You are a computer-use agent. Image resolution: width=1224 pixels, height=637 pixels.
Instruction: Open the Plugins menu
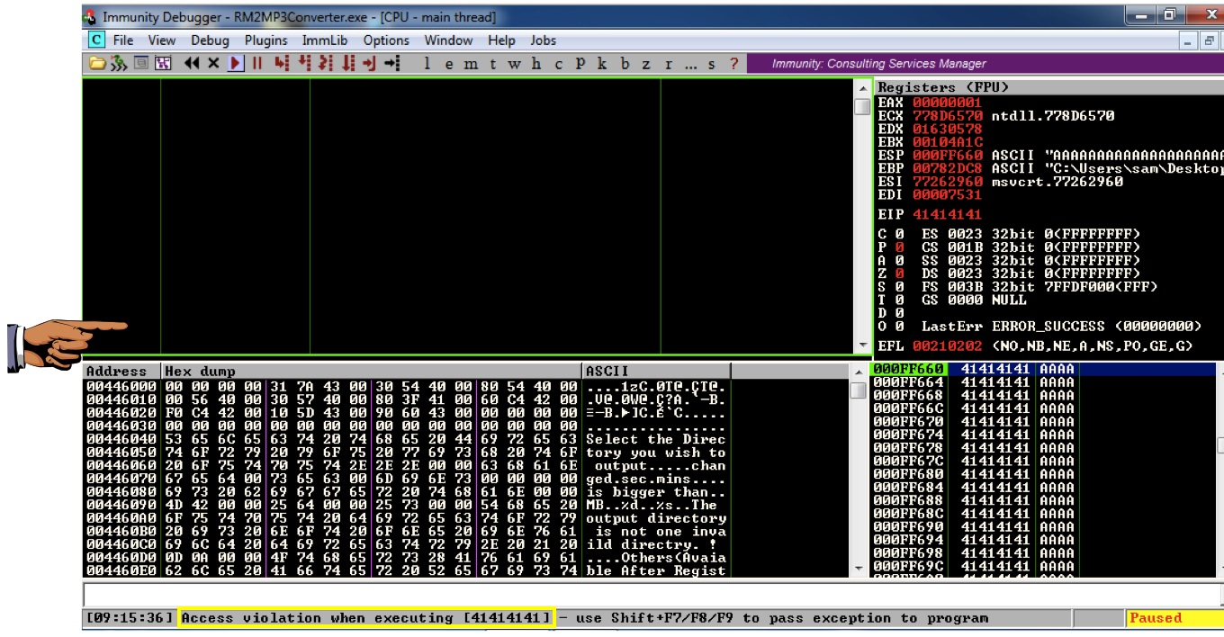pyautogui.click(x=265, y=40)
